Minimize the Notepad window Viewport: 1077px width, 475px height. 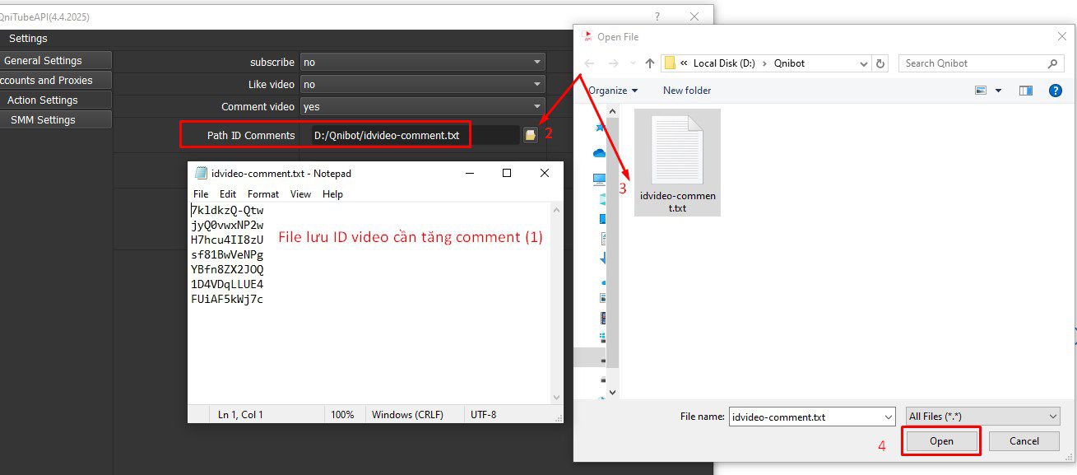(x=470, y=173)
